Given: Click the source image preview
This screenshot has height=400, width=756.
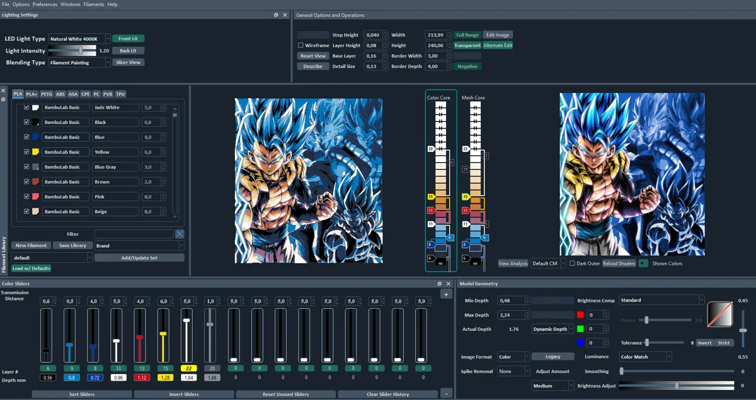Looking at the screenshot, I should pos(309,181).
